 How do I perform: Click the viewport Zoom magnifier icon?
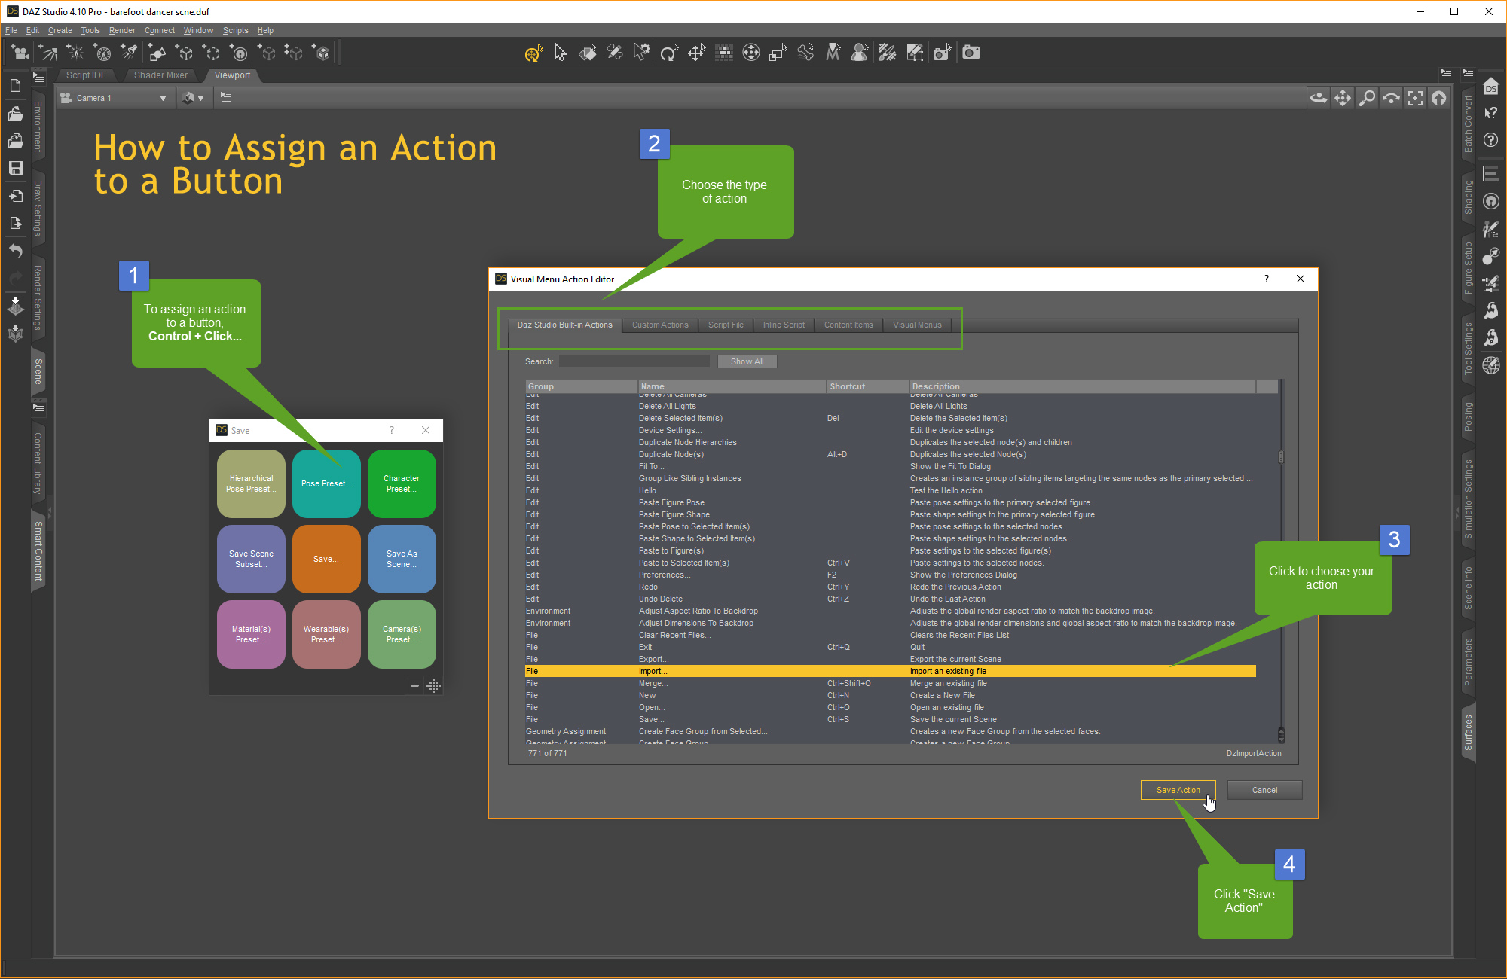(1367, 98)
